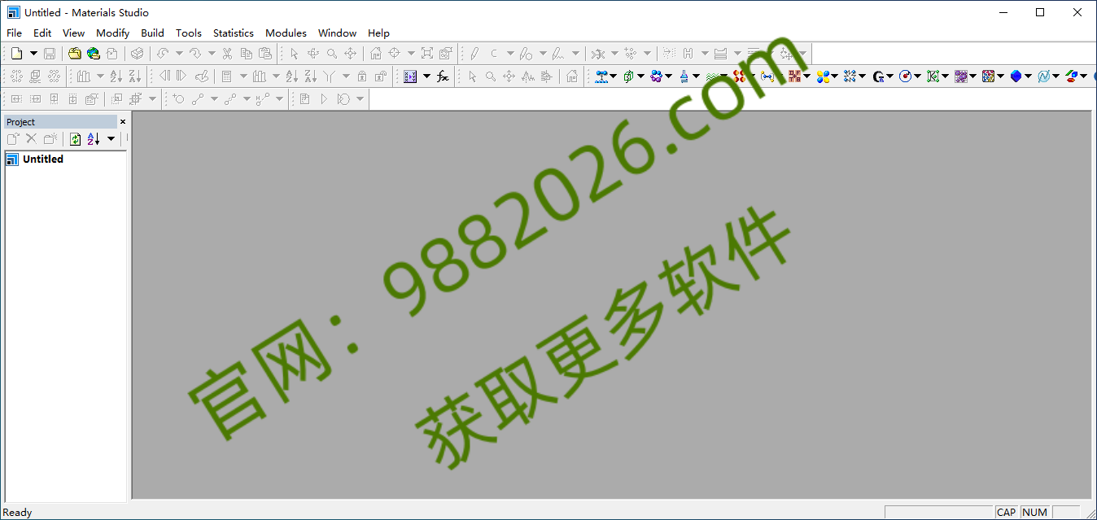This screenshot has height=520, width=1097.
Task: Expand the dropdown beside the GULP G icon
Action: click(890, 76)
